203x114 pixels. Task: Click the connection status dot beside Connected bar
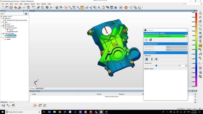tap(186, 36)
